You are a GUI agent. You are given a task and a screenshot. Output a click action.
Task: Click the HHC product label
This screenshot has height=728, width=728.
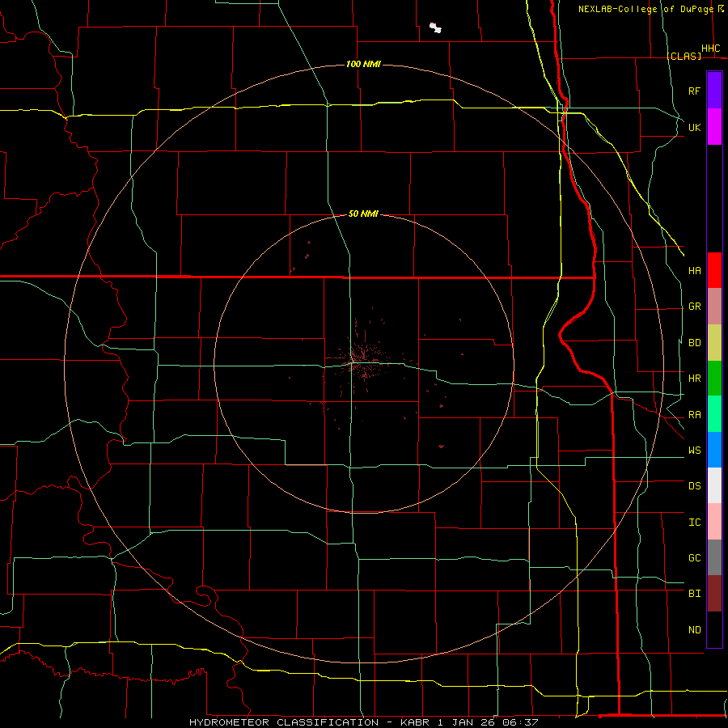point(711,49)
